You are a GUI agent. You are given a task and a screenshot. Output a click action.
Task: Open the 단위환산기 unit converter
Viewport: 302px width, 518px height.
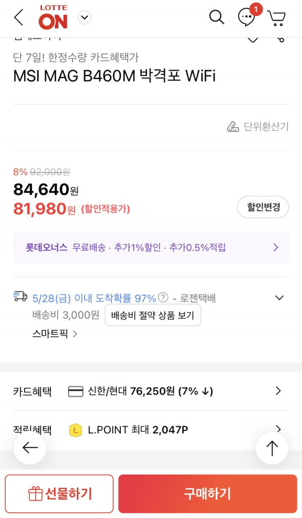(x=258, y=126)
